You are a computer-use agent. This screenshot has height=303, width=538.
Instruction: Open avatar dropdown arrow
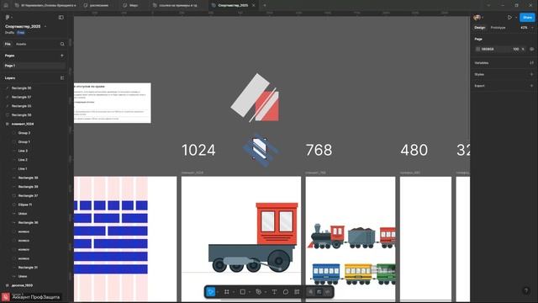[x=482, y=18]
